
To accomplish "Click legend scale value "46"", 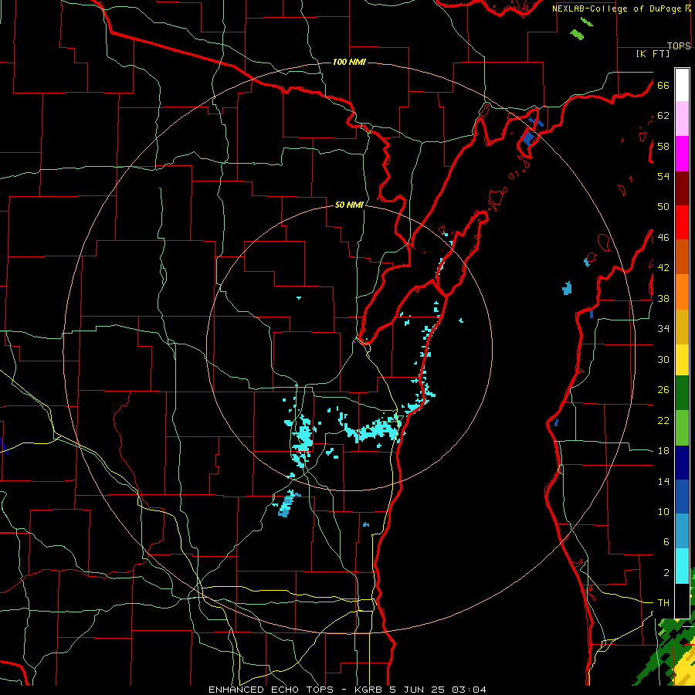I will [x=663, y=237].
